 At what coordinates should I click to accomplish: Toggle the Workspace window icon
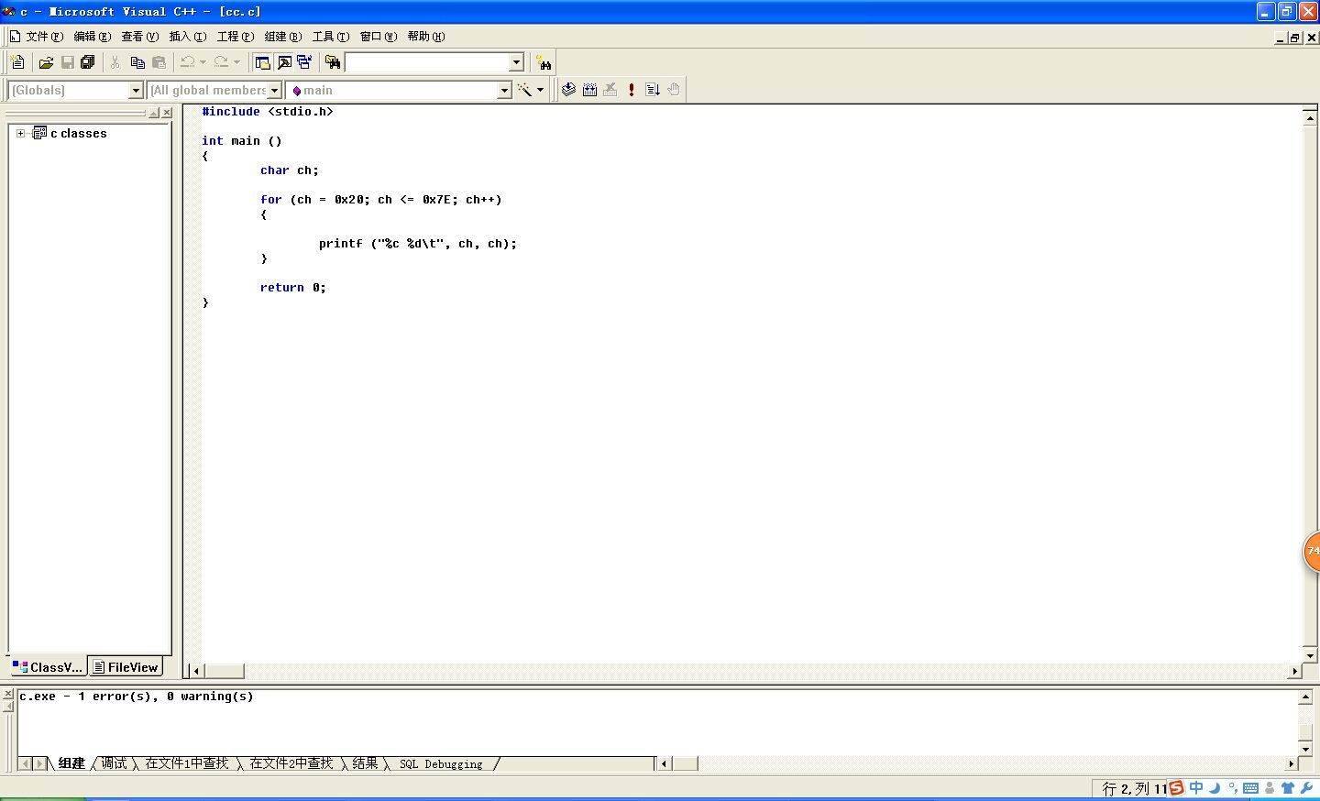263,62
